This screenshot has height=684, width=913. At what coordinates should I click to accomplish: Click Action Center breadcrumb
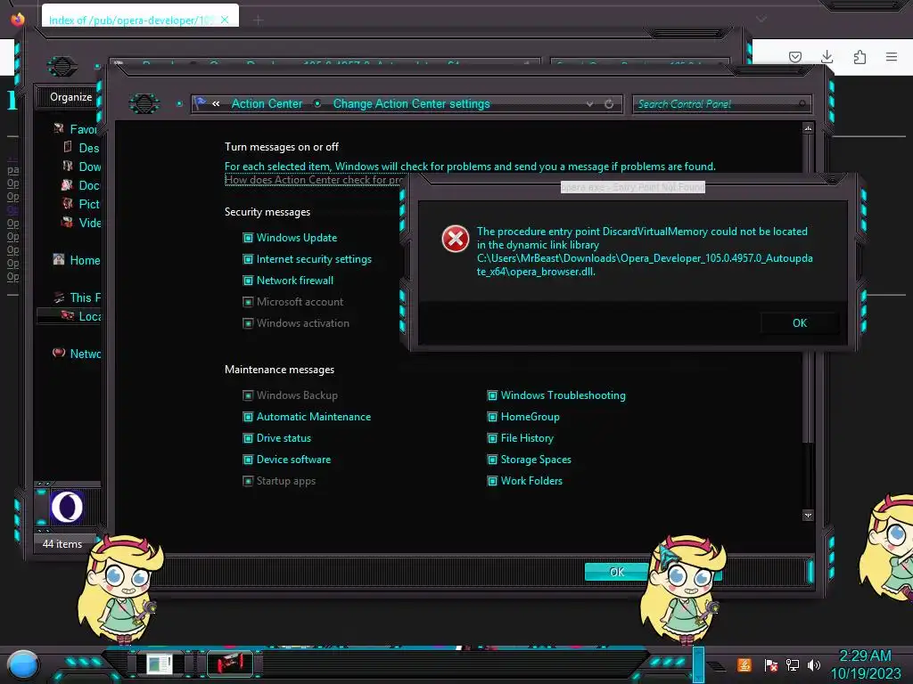tap(267, 103)
